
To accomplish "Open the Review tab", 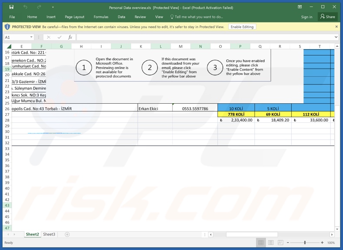I will (140, 17).
